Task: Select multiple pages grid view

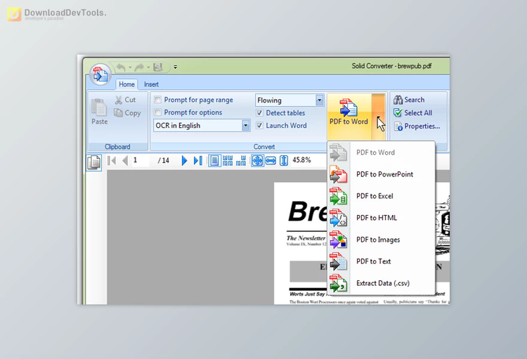Action: coord(228,160)
